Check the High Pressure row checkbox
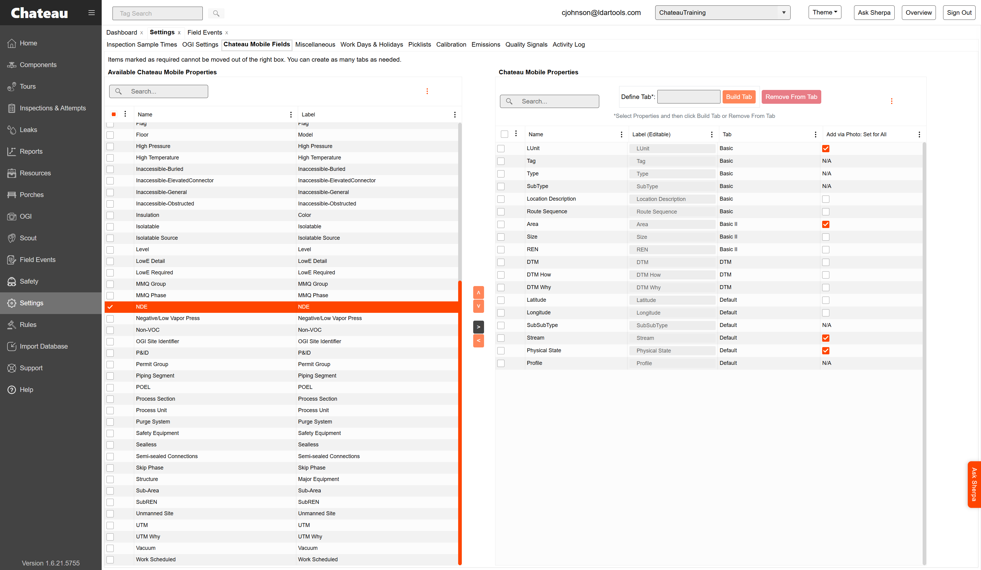 pyautogui.click(x=110, y=146)
